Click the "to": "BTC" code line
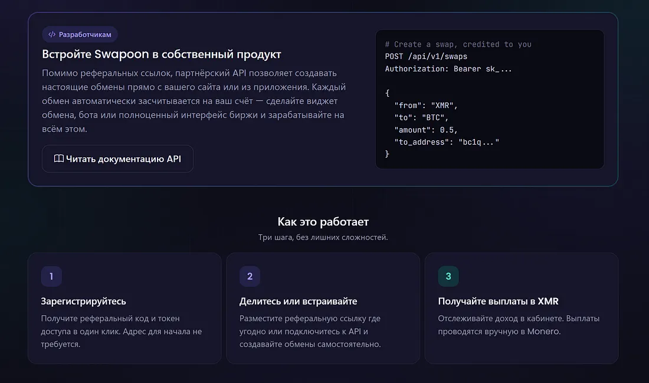 point(421,117)
